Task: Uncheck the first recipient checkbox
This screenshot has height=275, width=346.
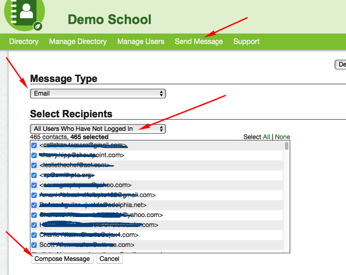Action: point(34,145)
